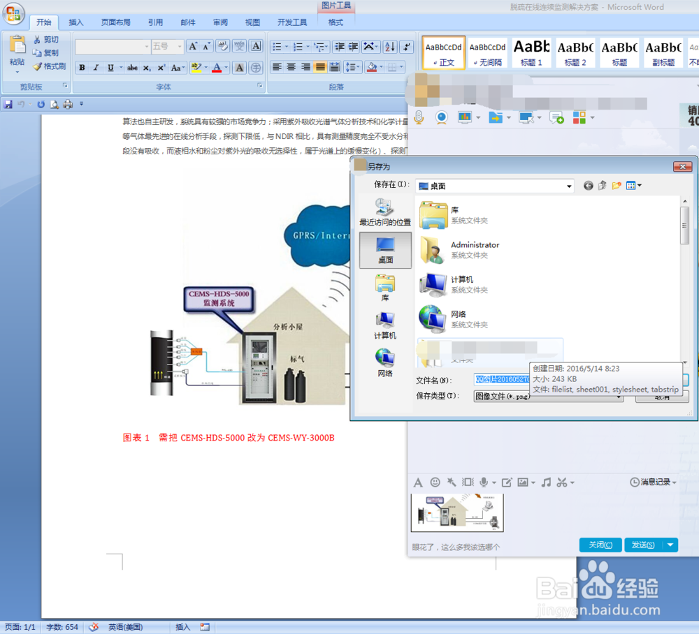The image size is (699, 634).
Task: Apply the 无间隔 style
Action: point(488,52)
